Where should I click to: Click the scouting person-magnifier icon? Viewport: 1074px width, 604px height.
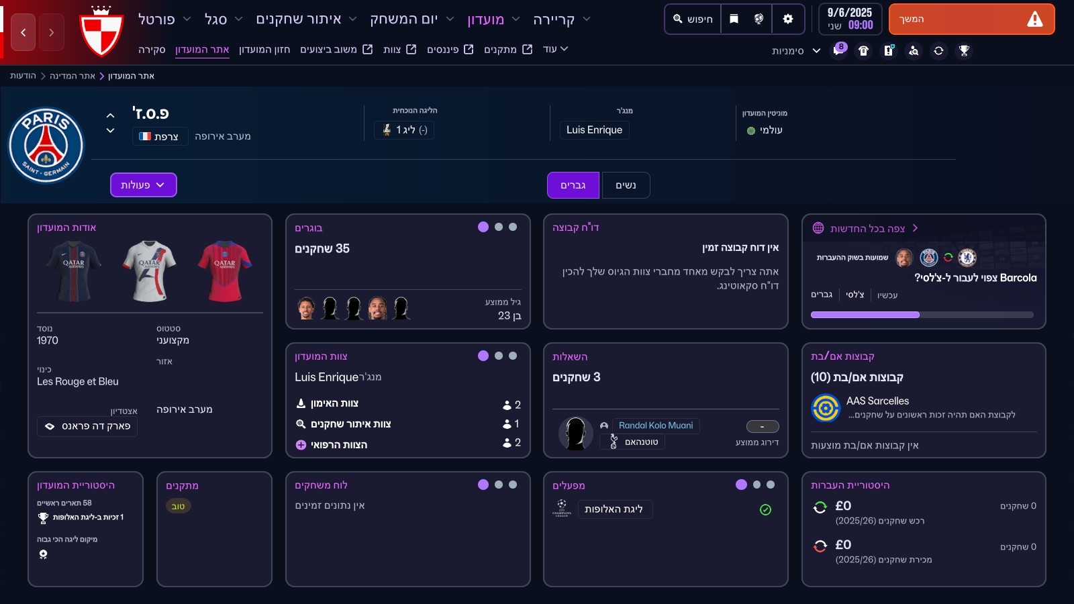coord(914,50)
